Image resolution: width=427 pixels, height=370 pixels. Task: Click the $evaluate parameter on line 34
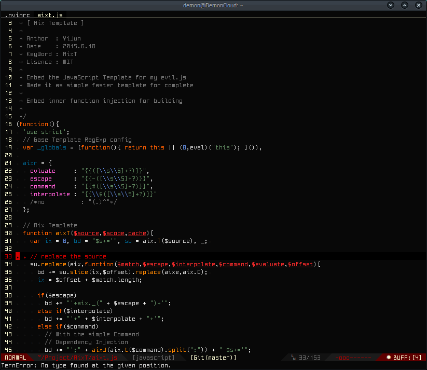pos(268,264)
